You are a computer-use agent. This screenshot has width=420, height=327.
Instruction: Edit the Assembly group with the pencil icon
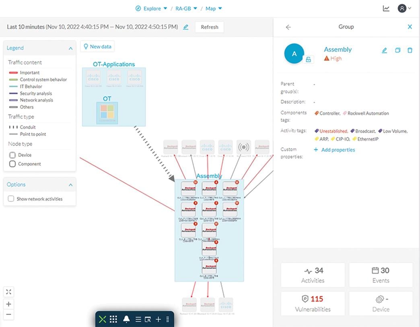point(384,50)
